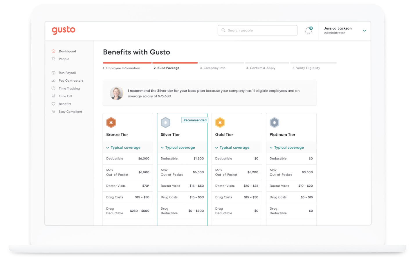Click Bronze doctor visits $70*
This screenshot has width=415, height=257.
[146, 186]
